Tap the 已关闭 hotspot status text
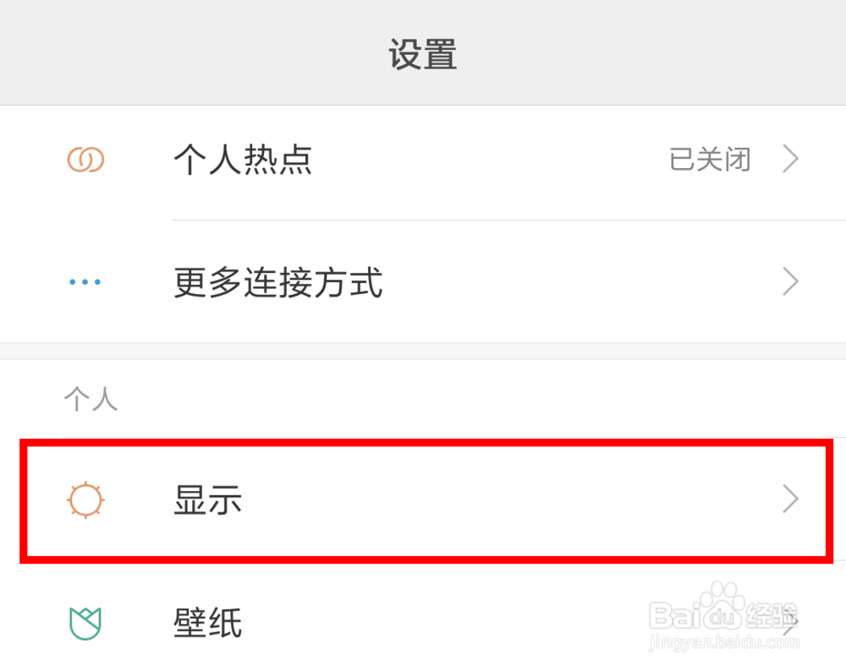 point(710,159)
